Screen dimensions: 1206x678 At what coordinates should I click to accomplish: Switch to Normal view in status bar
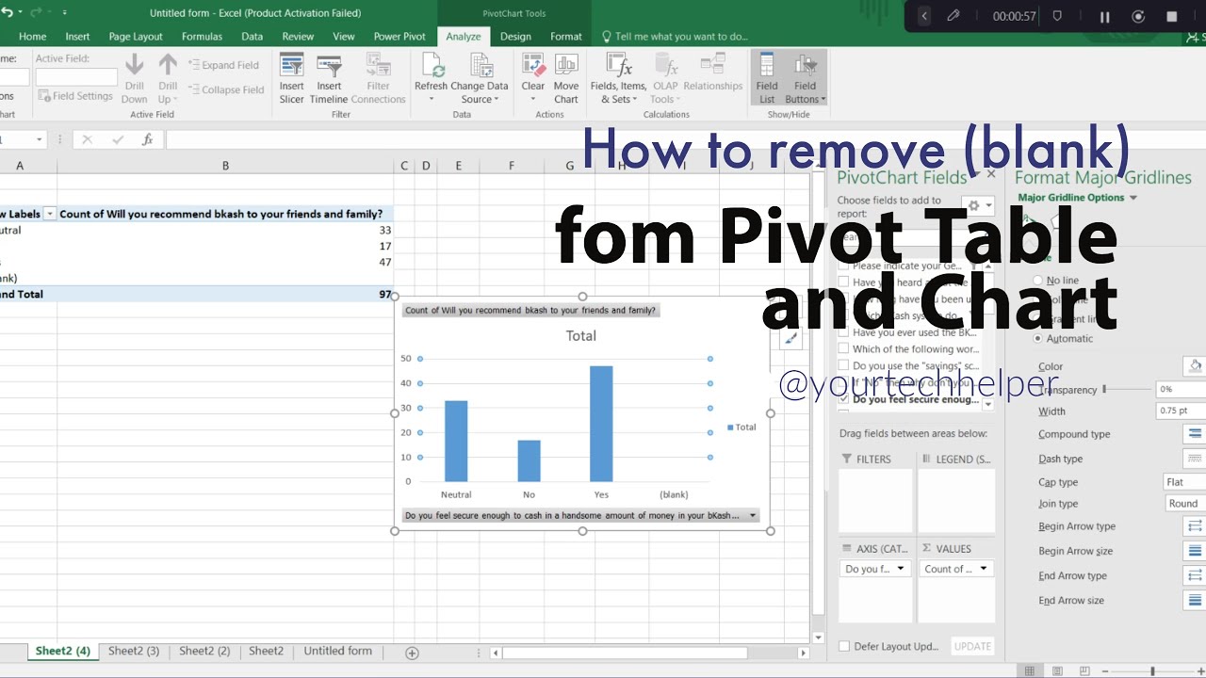tap(1030, 670)
